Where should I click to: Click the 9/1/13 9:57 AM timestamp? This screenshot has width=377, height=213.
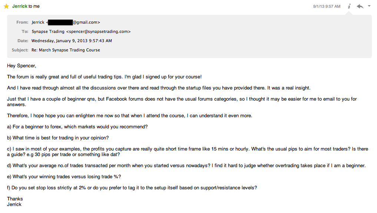tap(327, 6)
